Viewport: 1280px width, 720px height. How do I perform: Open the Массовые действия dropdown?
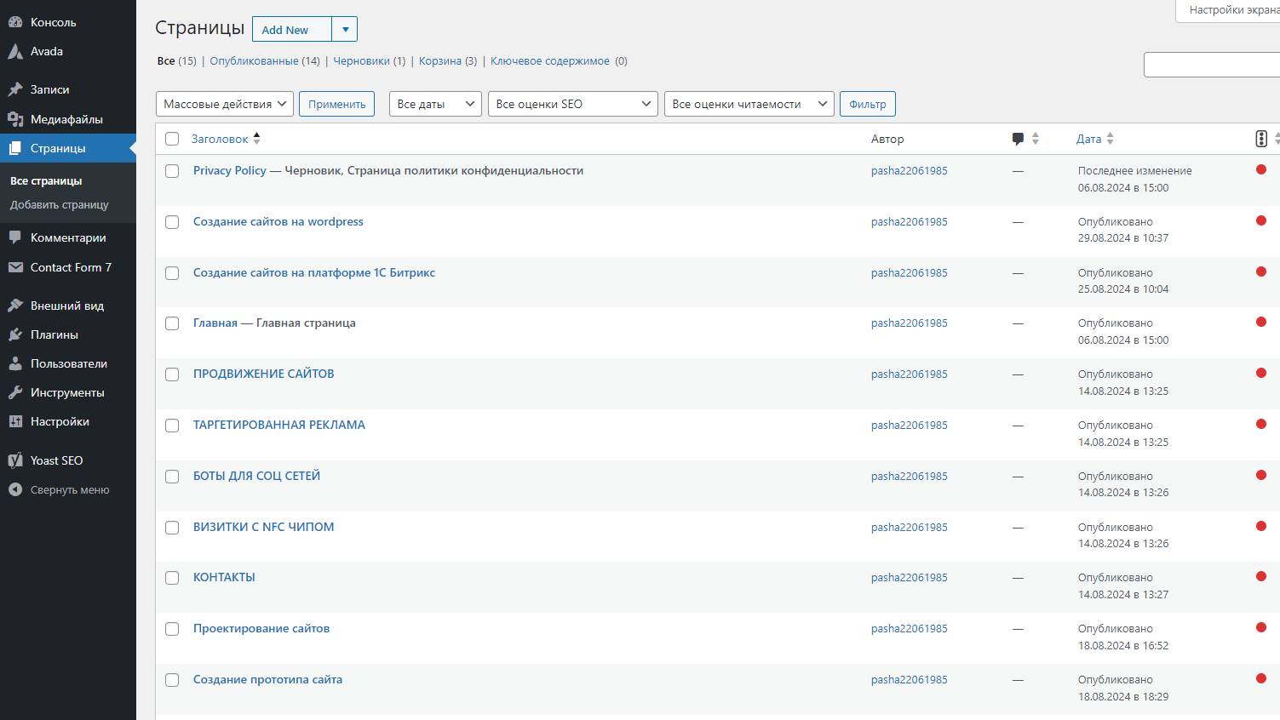pos(225,104)
